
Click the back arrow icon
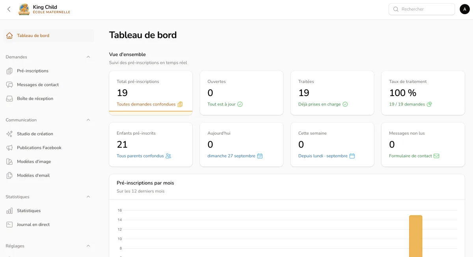click(9, 9)
